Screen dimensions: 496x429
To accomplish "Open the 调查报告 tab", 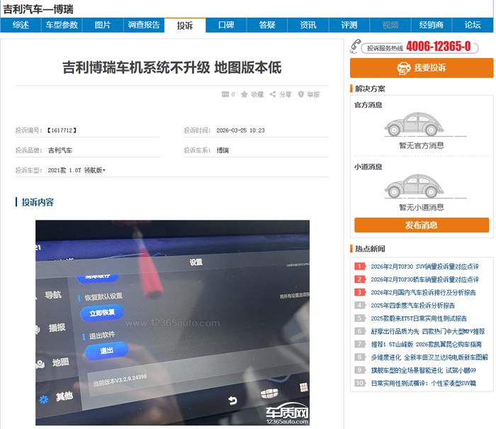I will click(144, 25).
